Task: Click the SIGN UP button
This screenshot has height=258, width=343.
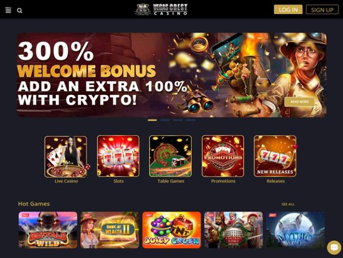Action: pyautogui.click(x=322, y=10)
